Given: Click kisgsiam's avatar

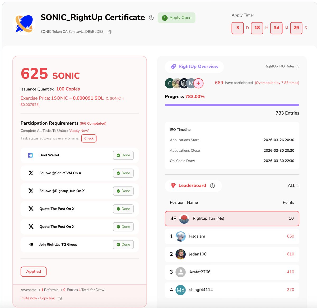Looking at the screenshot, I should coord(181,236).
